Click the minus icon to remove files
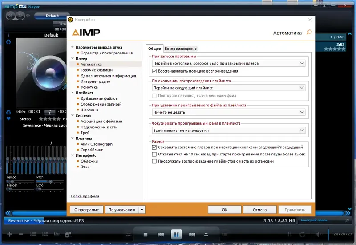 pos(21,234)
